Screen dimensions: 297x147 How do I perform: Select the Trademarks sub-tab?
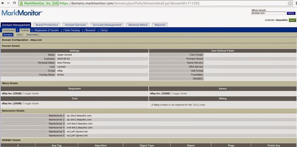point(32,35)
